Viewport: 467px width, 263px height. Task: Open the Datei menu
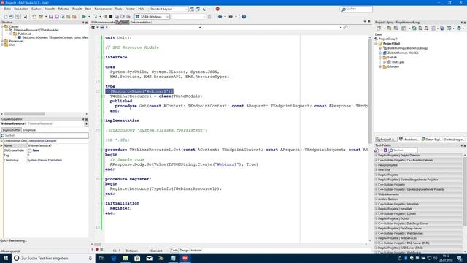pyautogui.click(x=7, y=9)
